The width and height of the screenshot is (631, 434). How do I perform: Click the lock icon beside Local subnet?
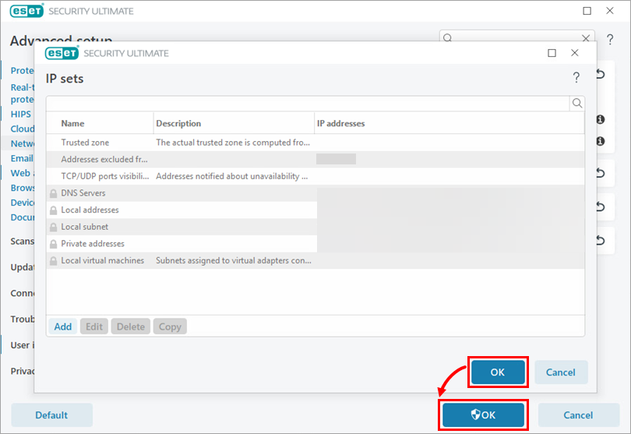pos(53,228)
